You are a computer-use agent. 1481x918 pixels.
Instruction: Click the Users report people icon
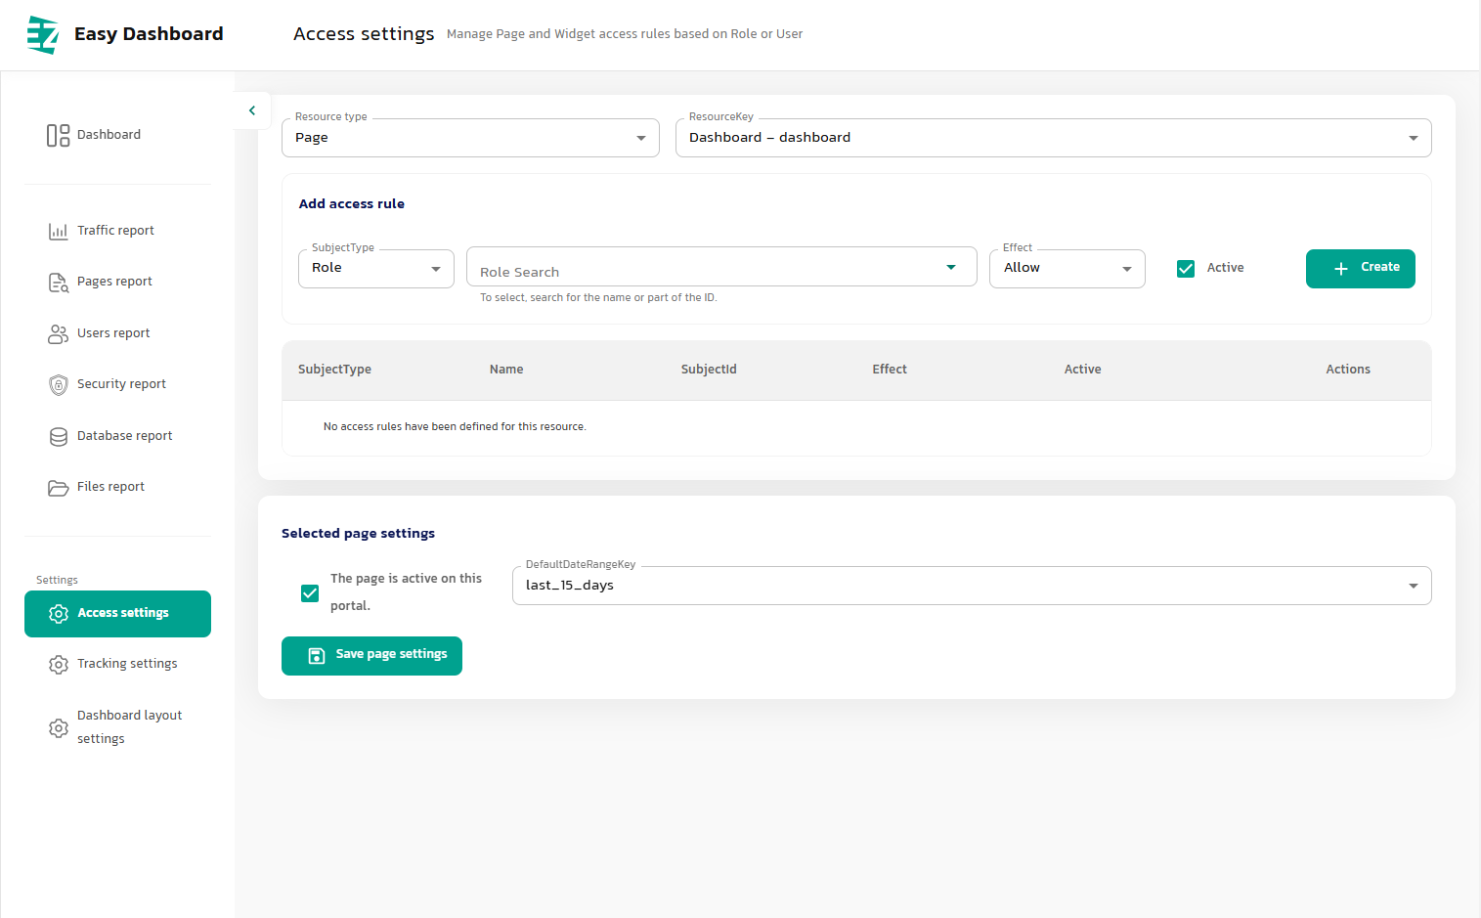pyautogui.click(x=58, y=333)
